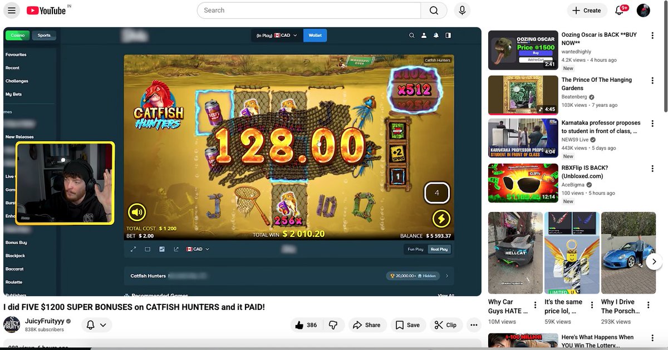
Task: Open the notification bell dropdown beside channel
Action: (97, 325)
